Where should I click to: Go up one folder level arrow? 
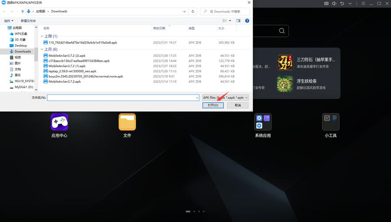pos(23,11)
